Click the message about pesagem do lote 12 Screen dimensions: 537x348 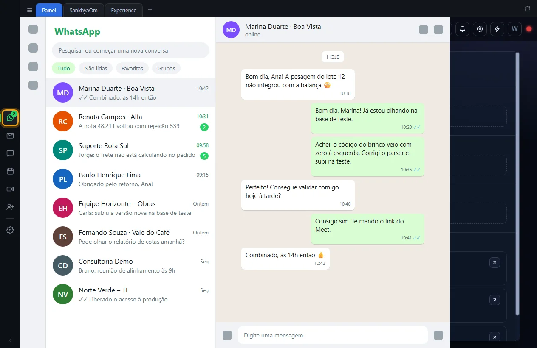tap(298, 84)
